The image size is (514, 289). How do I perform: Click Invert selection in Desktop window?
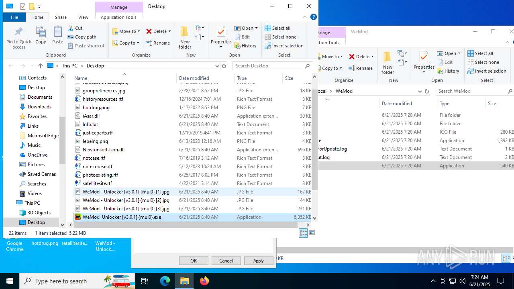pos(284,46)
